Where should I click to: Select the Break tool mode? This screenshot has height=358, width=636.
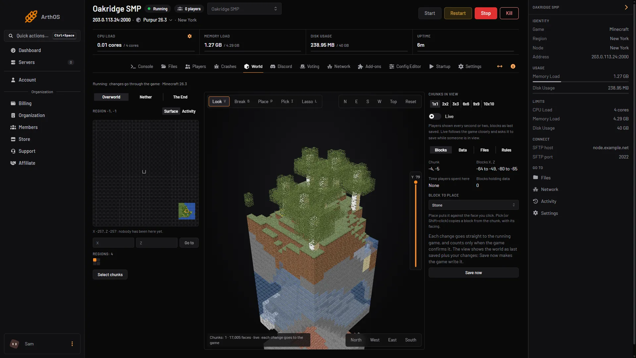point(242,101)
